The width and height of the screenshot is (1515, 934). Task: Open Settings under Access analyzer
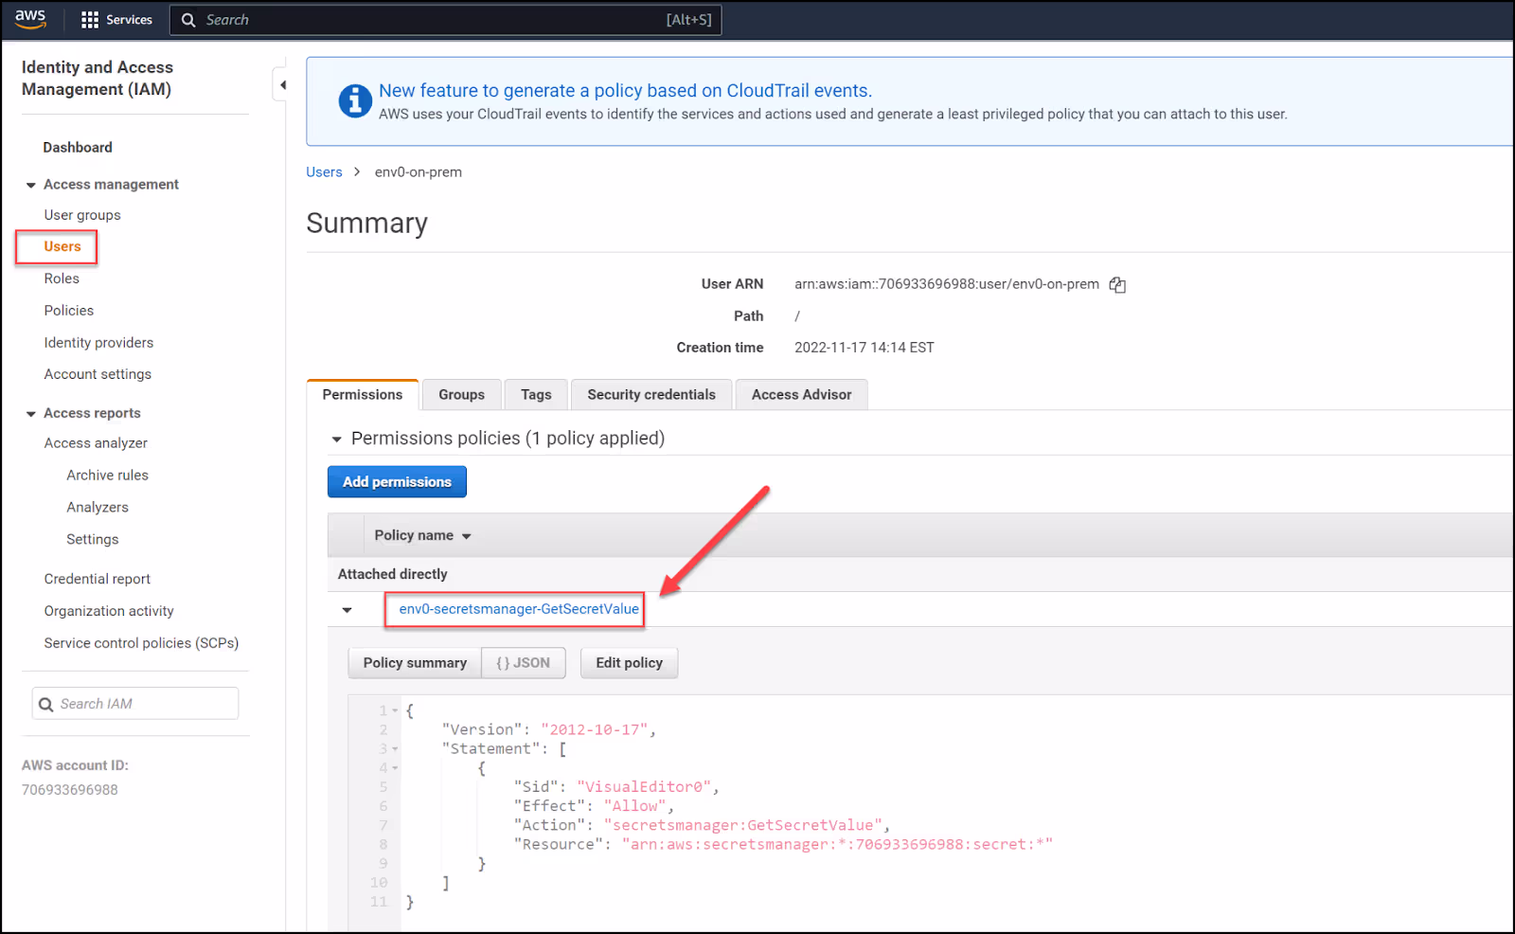(93, 540)
